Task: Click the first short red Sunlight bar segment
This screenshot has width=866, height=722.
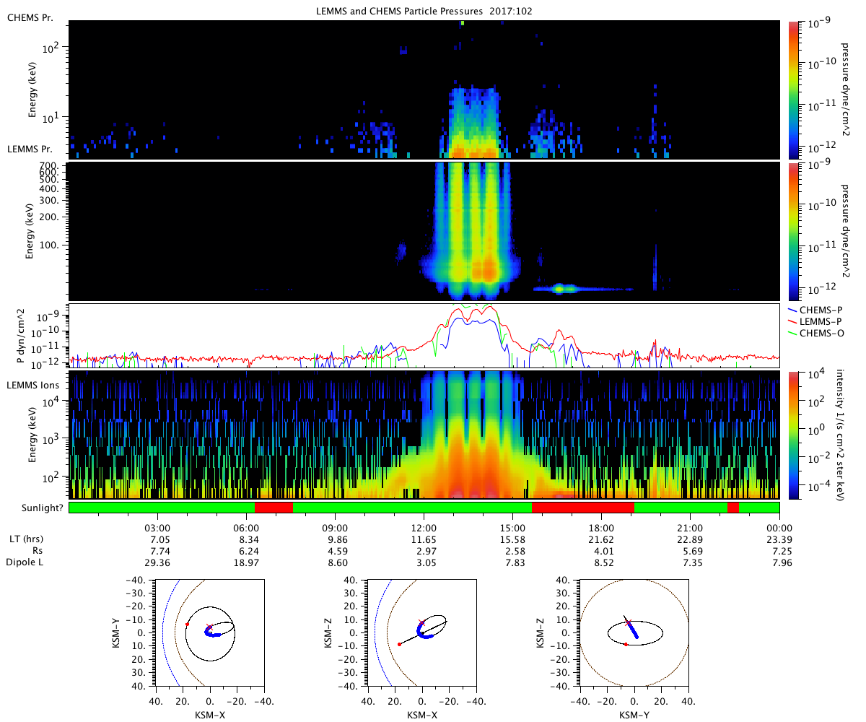Action: click(274, 508)
